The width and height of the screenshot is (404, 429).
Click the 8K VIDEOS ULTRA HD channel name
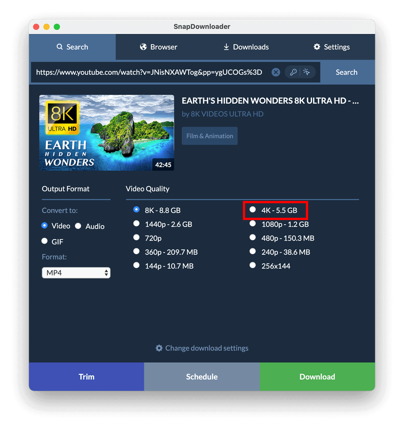[227, 114]
